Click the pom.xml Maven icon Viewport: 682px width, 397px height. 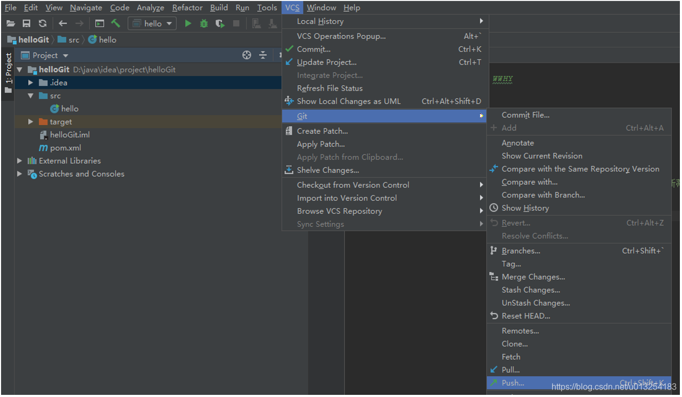pyautogui.click(x=43, y=148)
